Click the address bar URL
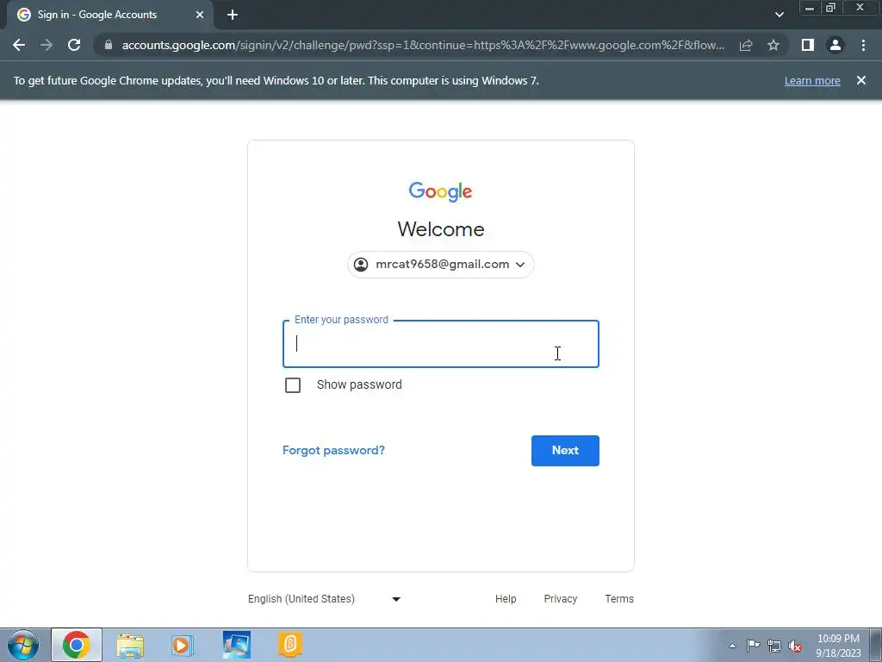This screenshot has width=882, height=662. (x=423, y=45)
